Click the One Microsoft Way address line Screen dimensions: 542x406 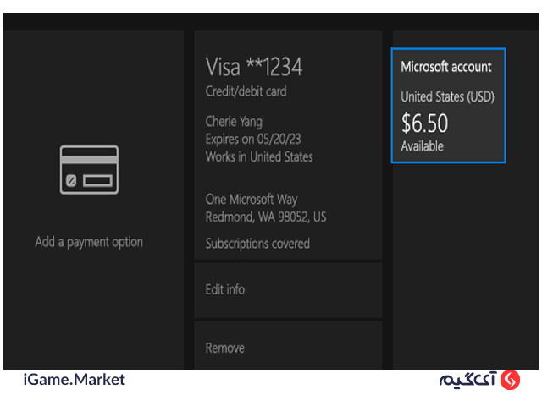(x=252, y=200)
